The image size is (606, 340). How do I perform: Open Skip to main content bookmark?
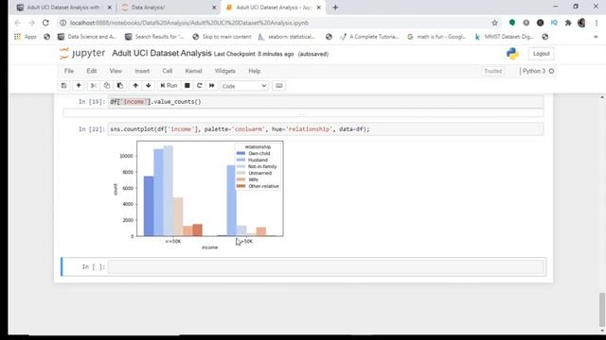(x=222, y=37)
